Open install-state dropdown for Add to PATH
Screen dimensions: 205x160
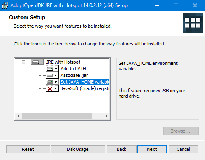click(x=52, y=69)
